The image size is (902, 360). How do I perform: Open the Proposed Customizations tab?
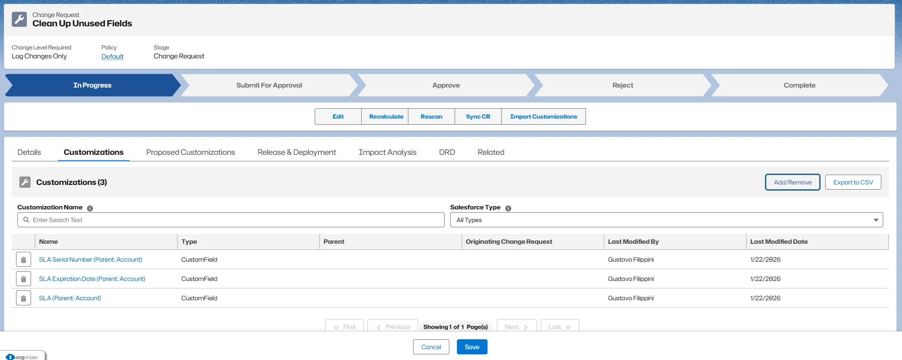click(x=190, y=152)
